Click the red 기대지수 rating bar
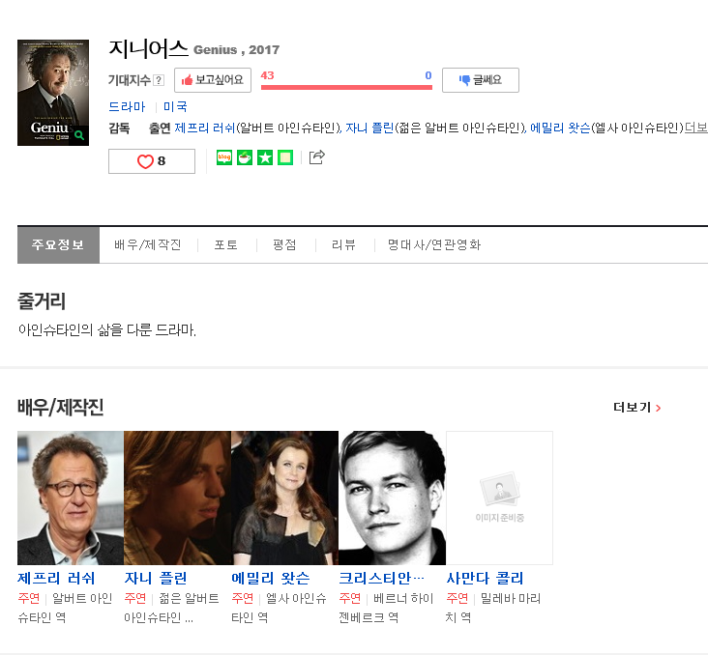The width and height of the screenshot is (708, 655). pyautogui.click(x=346, y=87)
